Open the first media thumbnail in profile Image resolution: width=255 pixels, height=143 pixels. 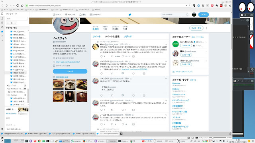(x=58, y=85)
